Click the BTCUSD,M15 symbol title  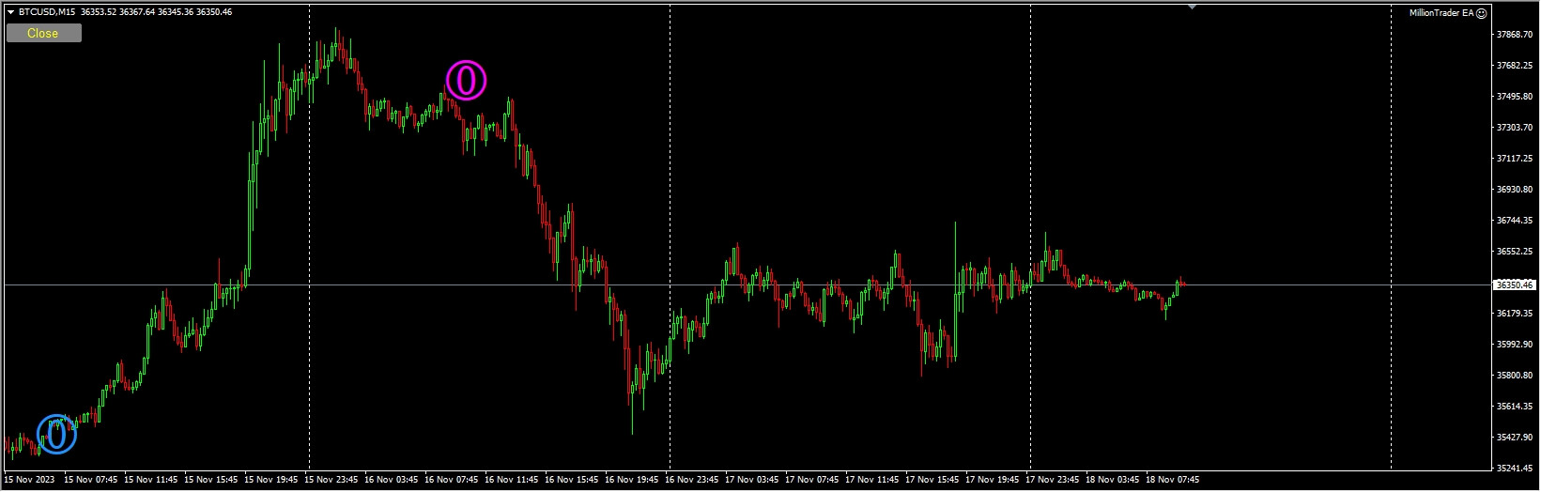click(x=48, y=12)
